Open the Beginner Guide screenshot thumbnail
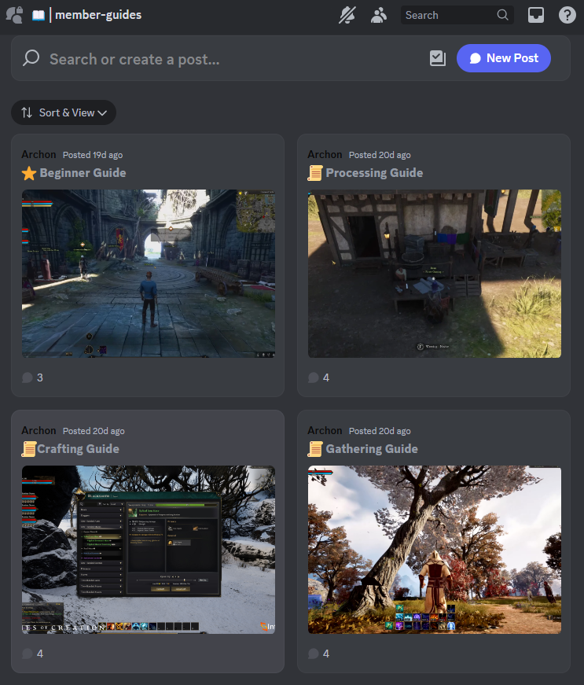This screenshot has height=685, width=584. (149, 274)
